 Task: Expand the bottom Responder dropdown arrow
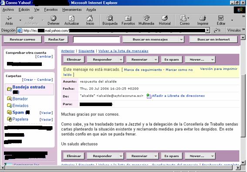(121, 156)
